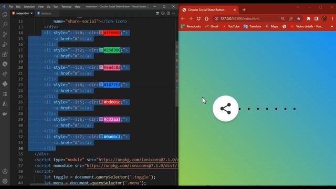Open Chrome profile avatar
336x189 pixels.
(324, 19)
